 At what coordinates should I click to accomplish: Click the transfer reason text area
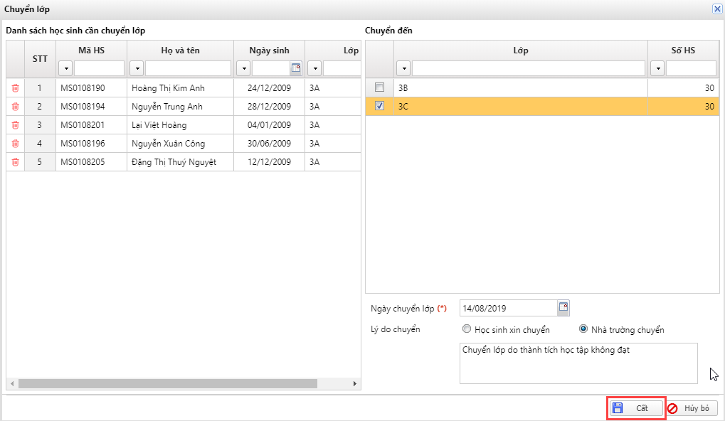coord(578,363)
